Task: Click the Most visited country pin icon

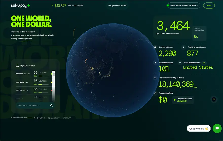Action: coord(180,63)
